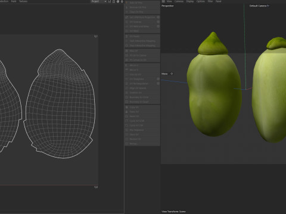This screenshot has height=214, width=286.
Task: Run Align UV Islands
Action: 142,88
